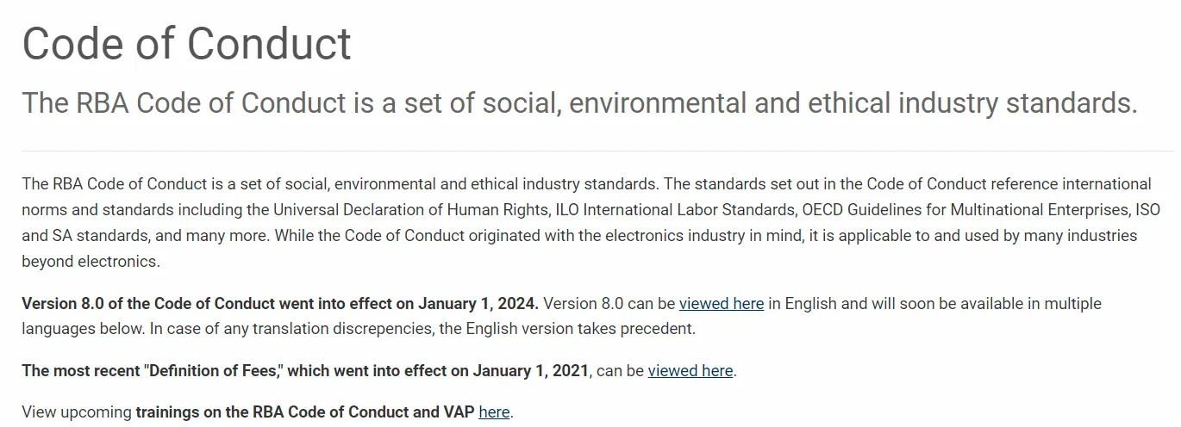The height and width of the screenshot is (427, 1181).
Task: Click the large 'Code of Conduct' page heading
Action: (x=186, y=42)
